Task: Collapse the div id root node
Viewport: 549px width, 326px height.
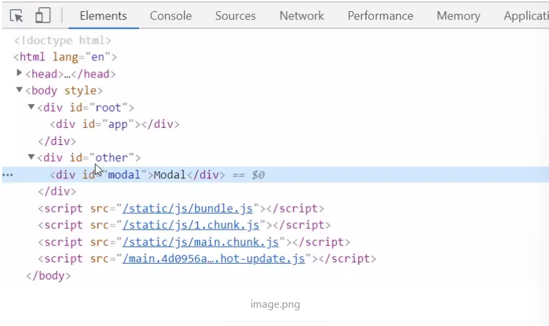Action: click(x=31, y=106)
